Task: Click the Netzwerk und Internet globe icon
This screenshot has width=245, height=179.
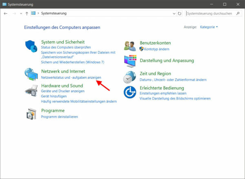Action: click(31, 75)
